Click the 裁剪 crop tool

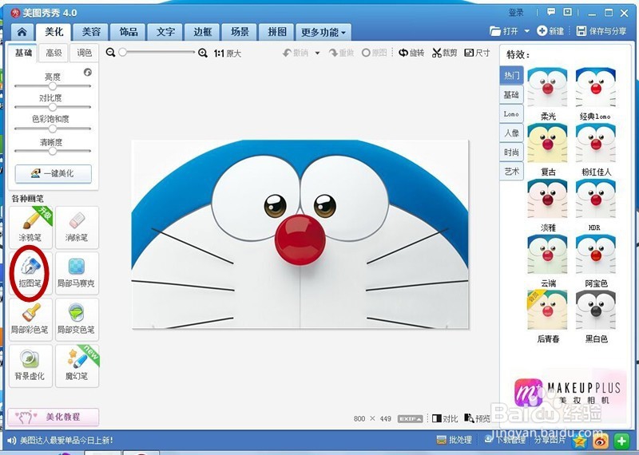(445, 53)
